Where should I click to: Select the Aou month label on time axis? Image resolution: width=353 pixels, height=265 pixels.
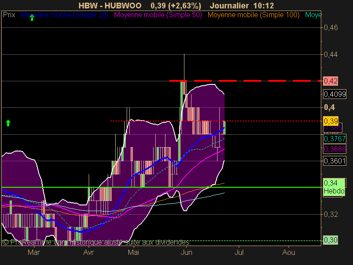click(289, 252)
